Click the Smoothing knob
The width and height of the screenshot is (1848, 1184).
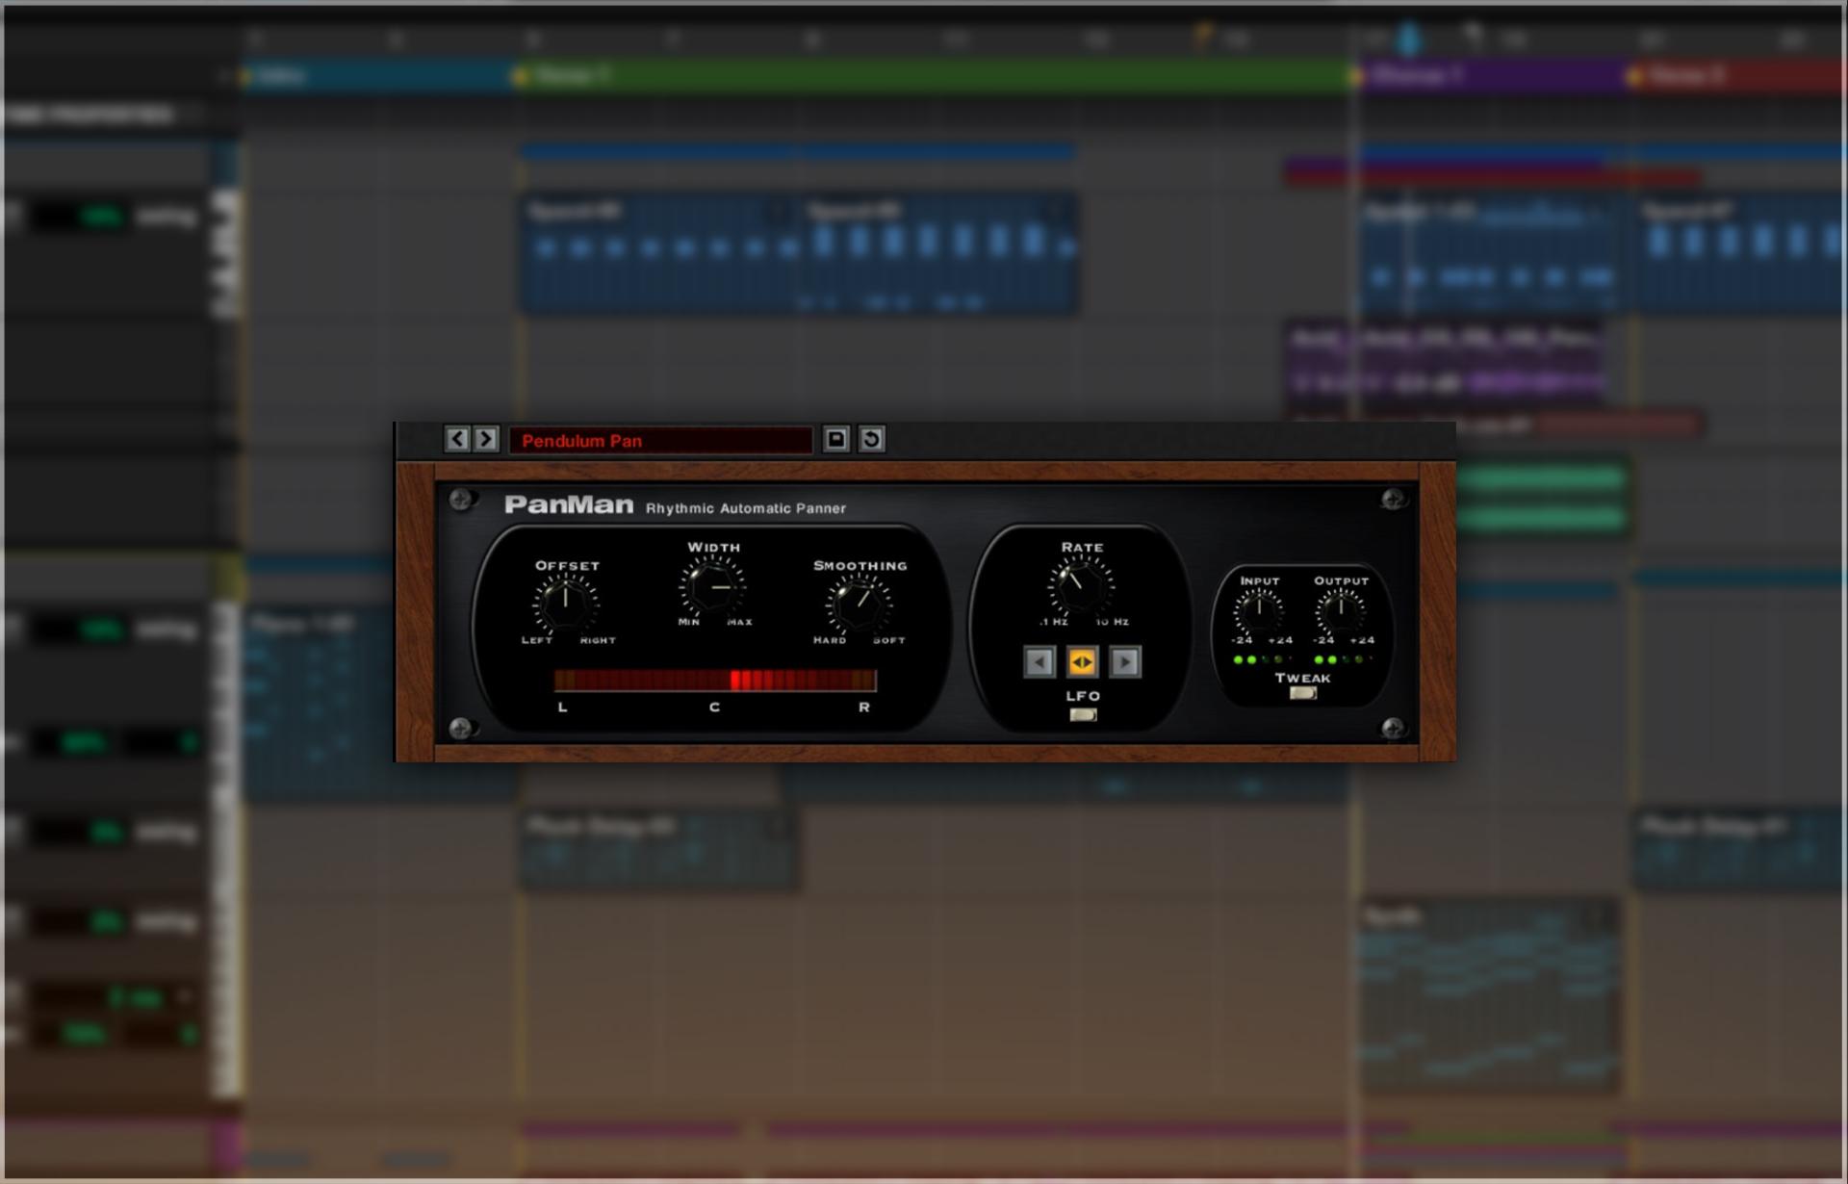tap(859, 603)
